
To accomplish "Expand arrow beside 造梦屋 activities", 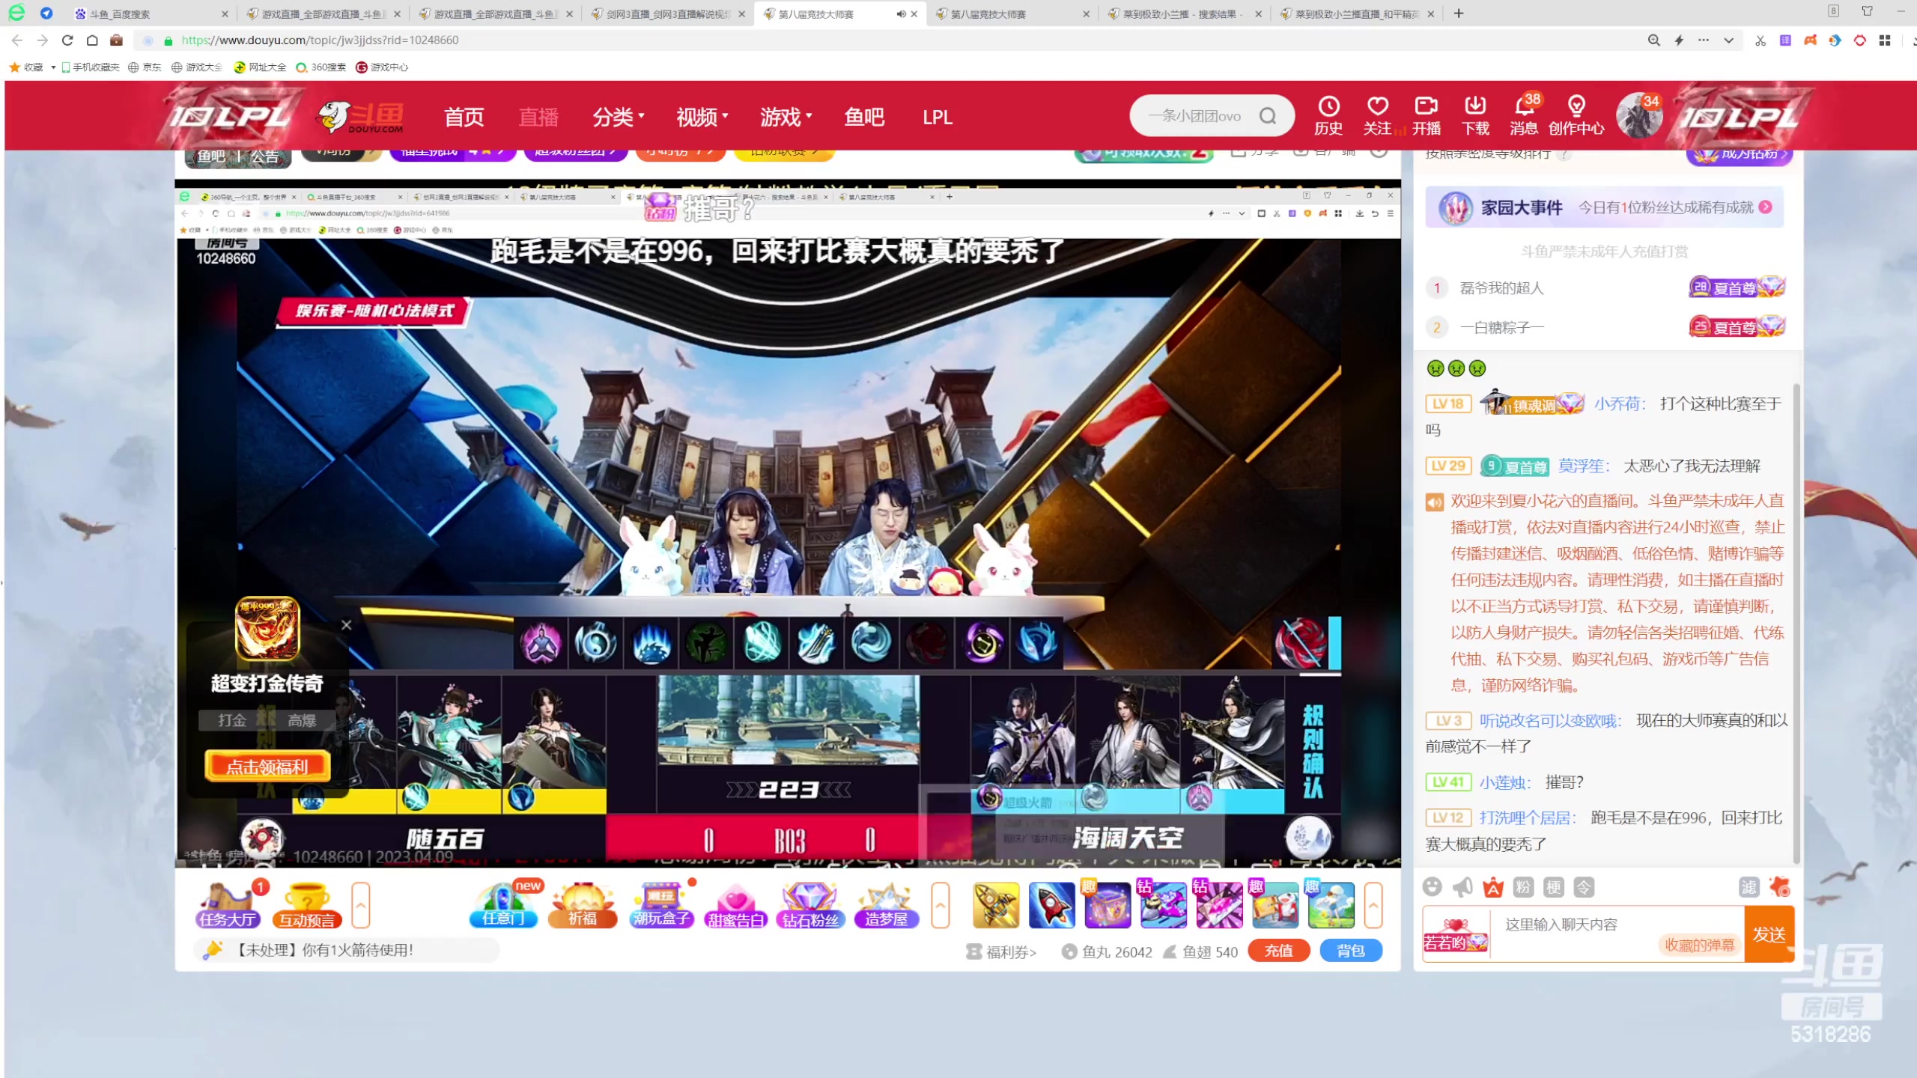I will (941, 904).
